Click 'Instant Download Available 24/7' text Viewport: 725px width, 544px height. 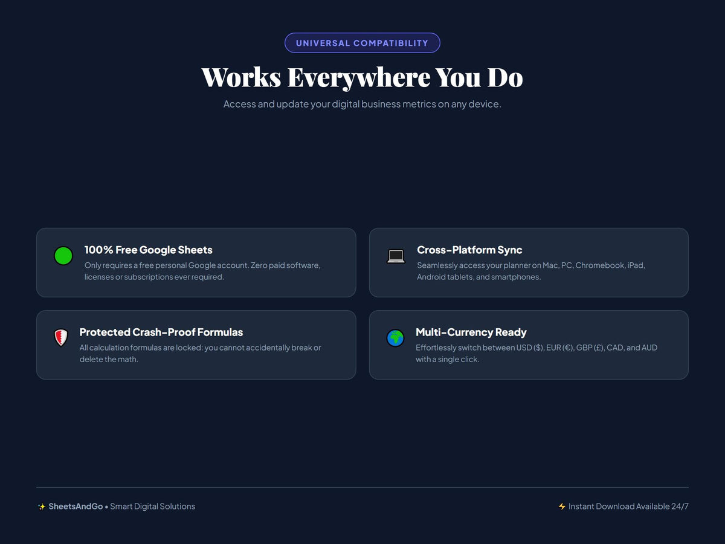click(628, 507)
